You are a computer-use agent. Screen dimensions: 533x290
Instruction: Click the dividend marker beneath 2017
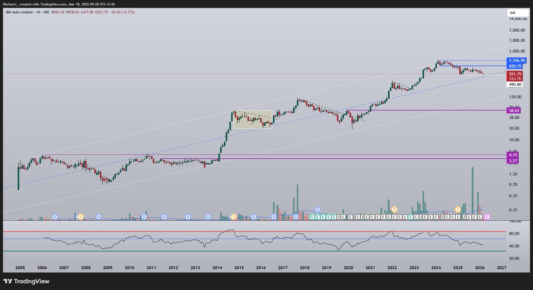(x=295, y=217)
